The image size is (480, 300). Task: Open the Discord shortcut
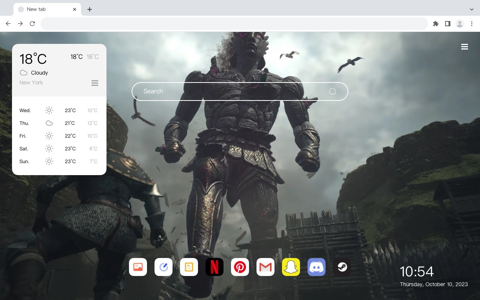316,267
